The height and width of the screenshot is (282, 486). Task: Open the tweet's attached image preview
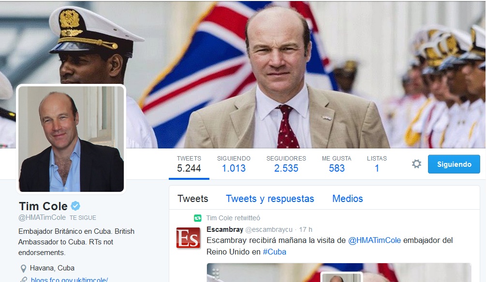(x=339, y=272)
